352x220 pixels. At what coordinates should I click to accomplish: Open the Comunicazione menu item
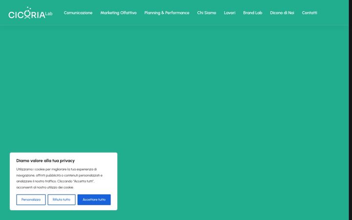pos(78,13)
